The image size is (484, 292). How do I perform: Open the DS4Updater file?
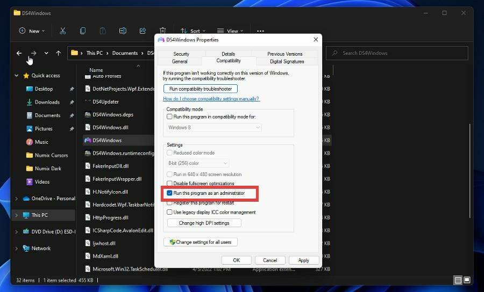(x=105, y=101)
